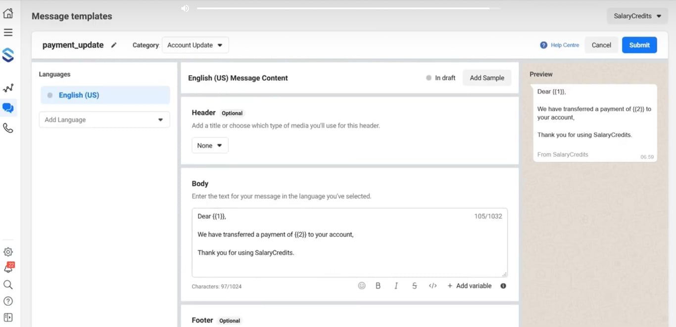Open the Help Centre link
This screenshot has width=676, height=327.
pyautogui.click(x=564, y=45)
